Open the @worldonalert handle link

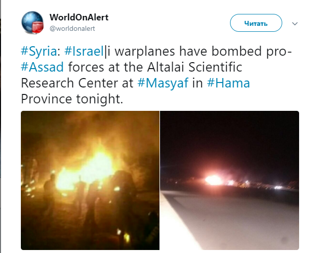pyautogui.click(x=73, y=28)
